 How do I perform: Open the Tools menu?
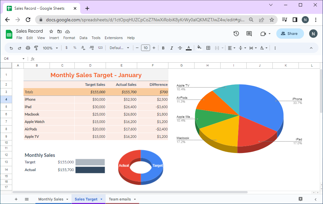(96, 38)
